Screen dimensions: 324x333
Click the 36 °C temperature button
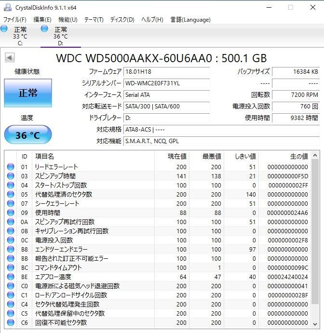(x=28, y=134)
